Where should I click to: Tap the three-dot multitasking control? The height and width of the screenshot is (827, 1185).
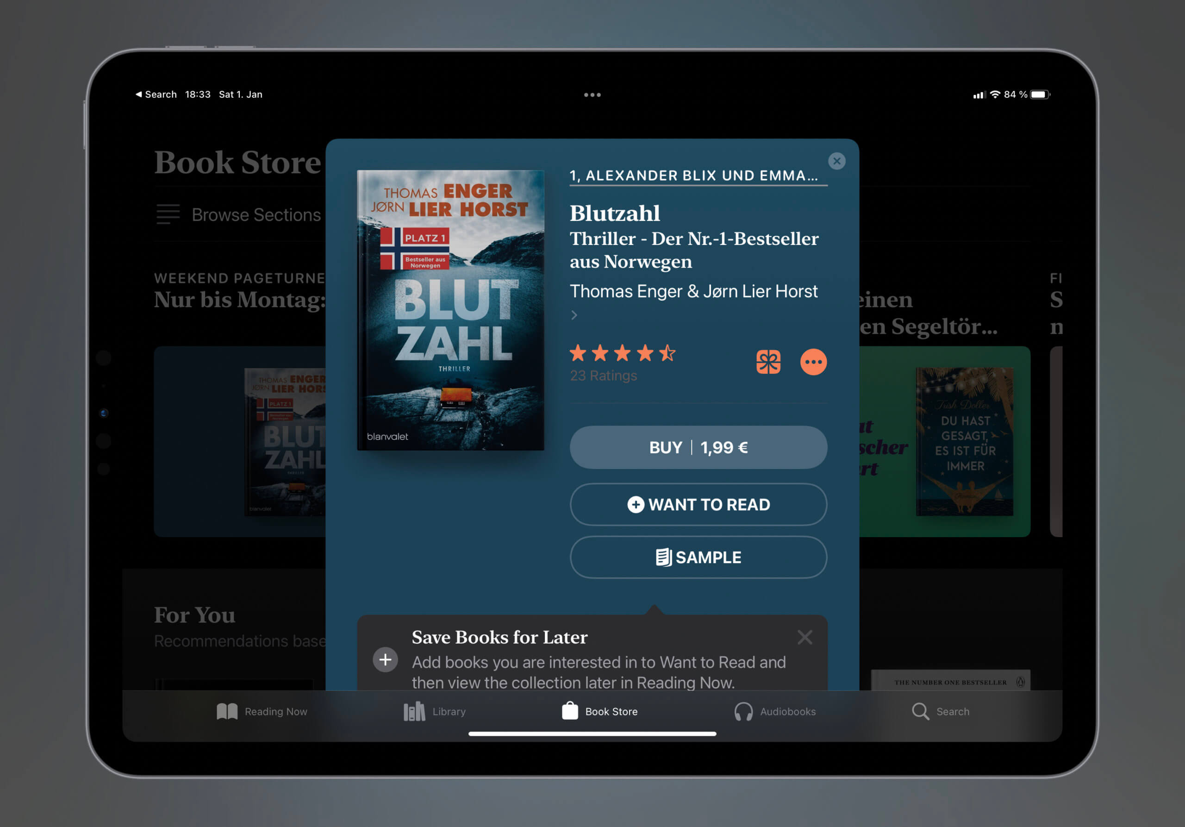(x=592, y=95)
